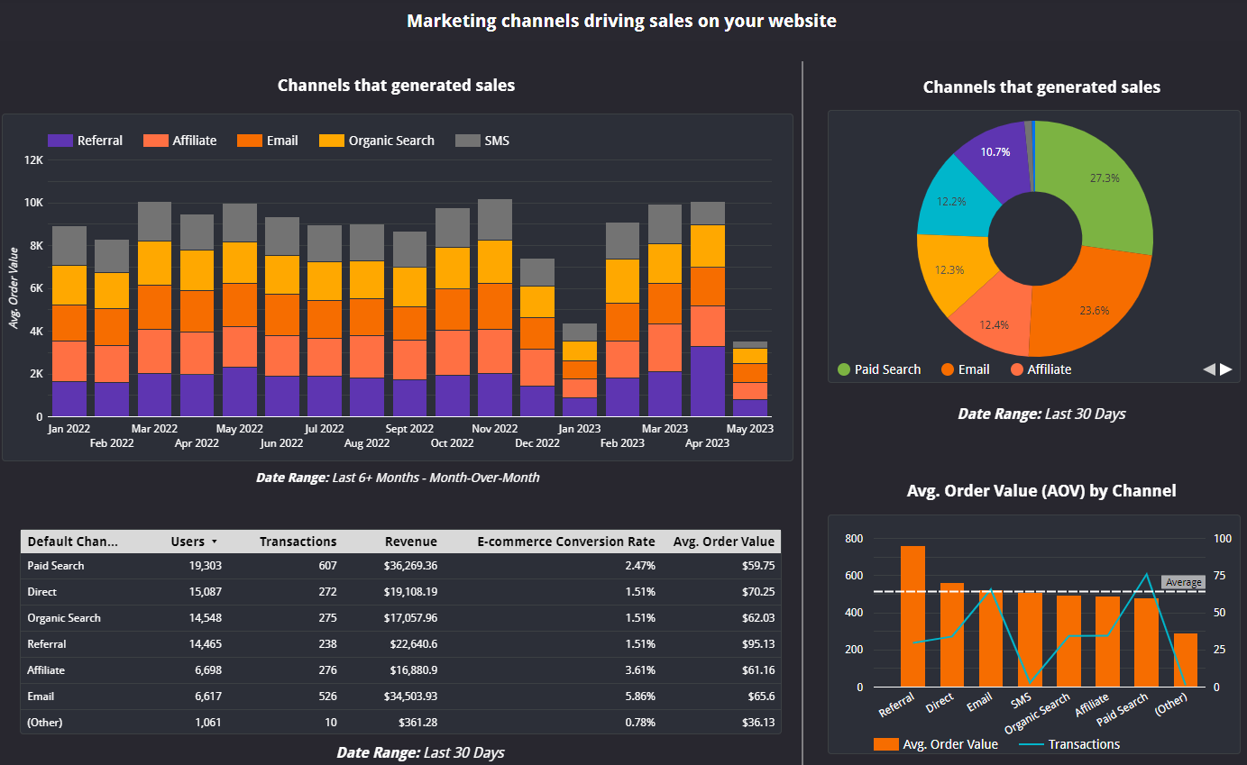Screen dimensions: 1247x765
Task: Click Referral row name in table
Action: tap(47, 644)
